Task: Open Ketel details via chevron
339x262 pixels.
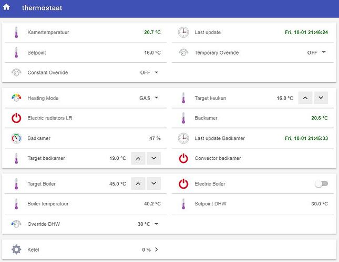Action: (x=156, y=249)
